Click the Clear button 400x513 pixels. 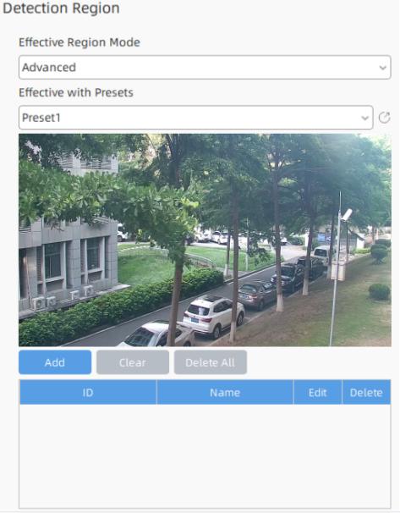[x=133, y=362]
